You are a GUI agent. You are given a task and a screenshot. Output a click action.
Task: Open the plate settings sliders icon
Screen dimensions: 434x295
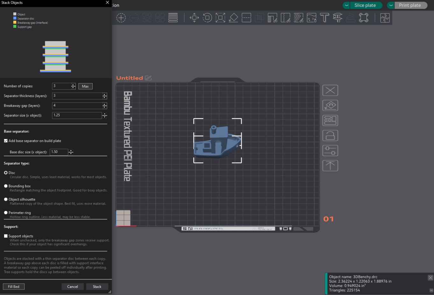click(330, 151)
